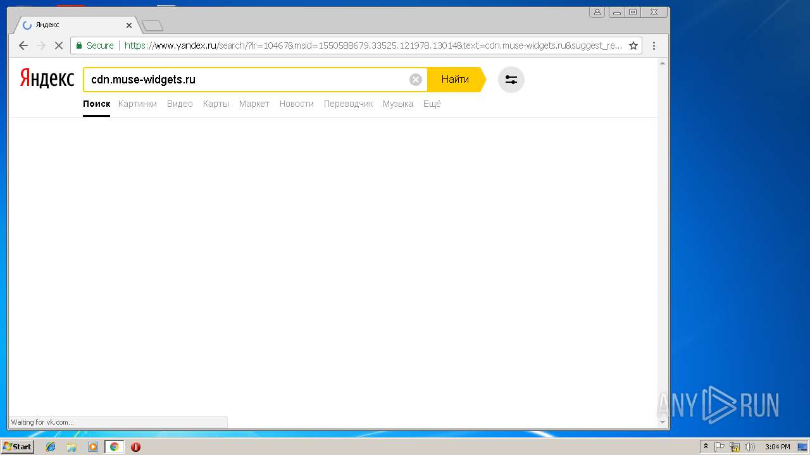This screenshot has width=810, height=455.
Task: Switch to the Картинки tab
Action: (x=137, y=104)
